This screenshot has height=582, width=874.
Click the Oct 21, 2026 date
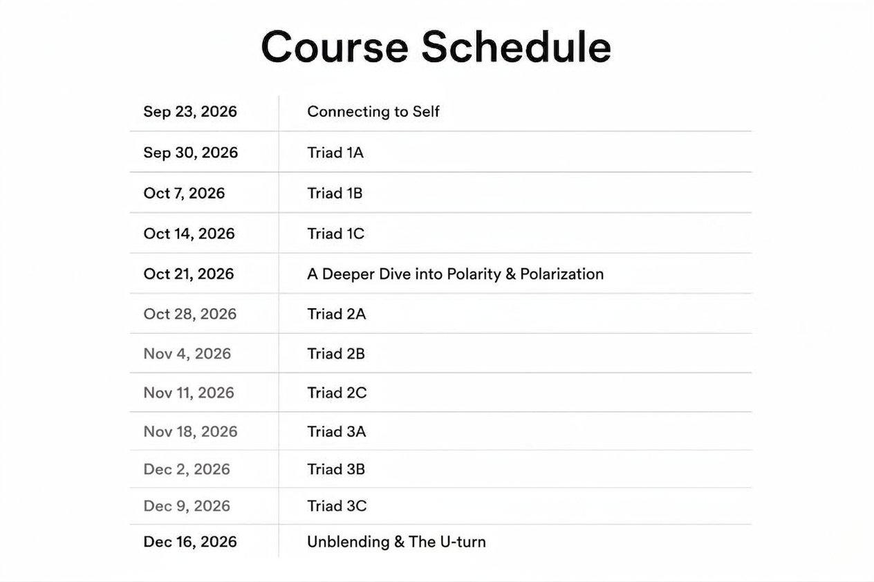pyautogui.click(x=189, y=274)
